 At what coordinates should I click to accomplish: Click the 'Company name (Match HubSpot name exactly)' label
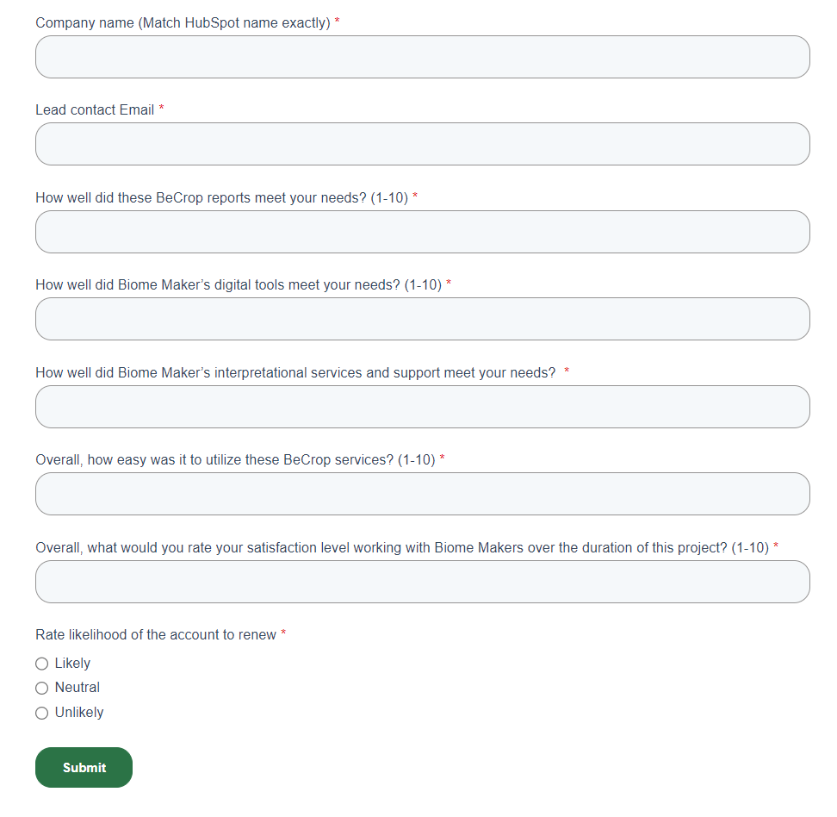pyautogui.click(x=183, y=22)
